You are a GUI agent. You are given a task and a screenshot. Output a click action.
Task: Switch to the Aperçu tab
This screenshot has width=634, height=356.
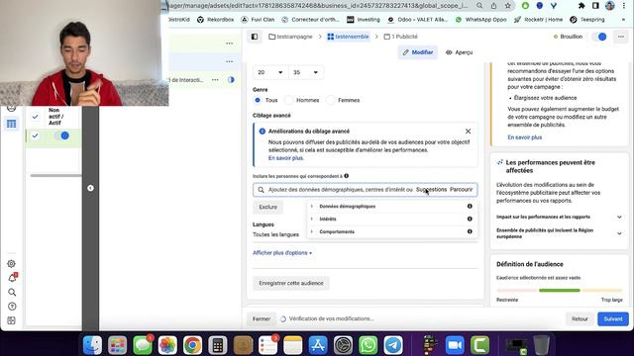[459, 52]
